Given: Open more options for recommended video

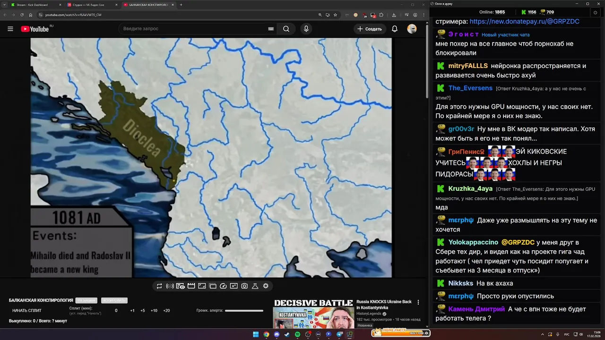Looking at the screenshot, I should click(x=418, y=302).
